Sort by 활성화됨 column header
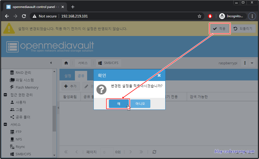Screen dimensions: 259x159 70,97
